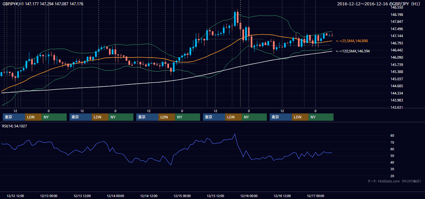Click the 12/14 12:00 time axis label
The height and width of the screenshot is (199, 425).
point(149,196)
